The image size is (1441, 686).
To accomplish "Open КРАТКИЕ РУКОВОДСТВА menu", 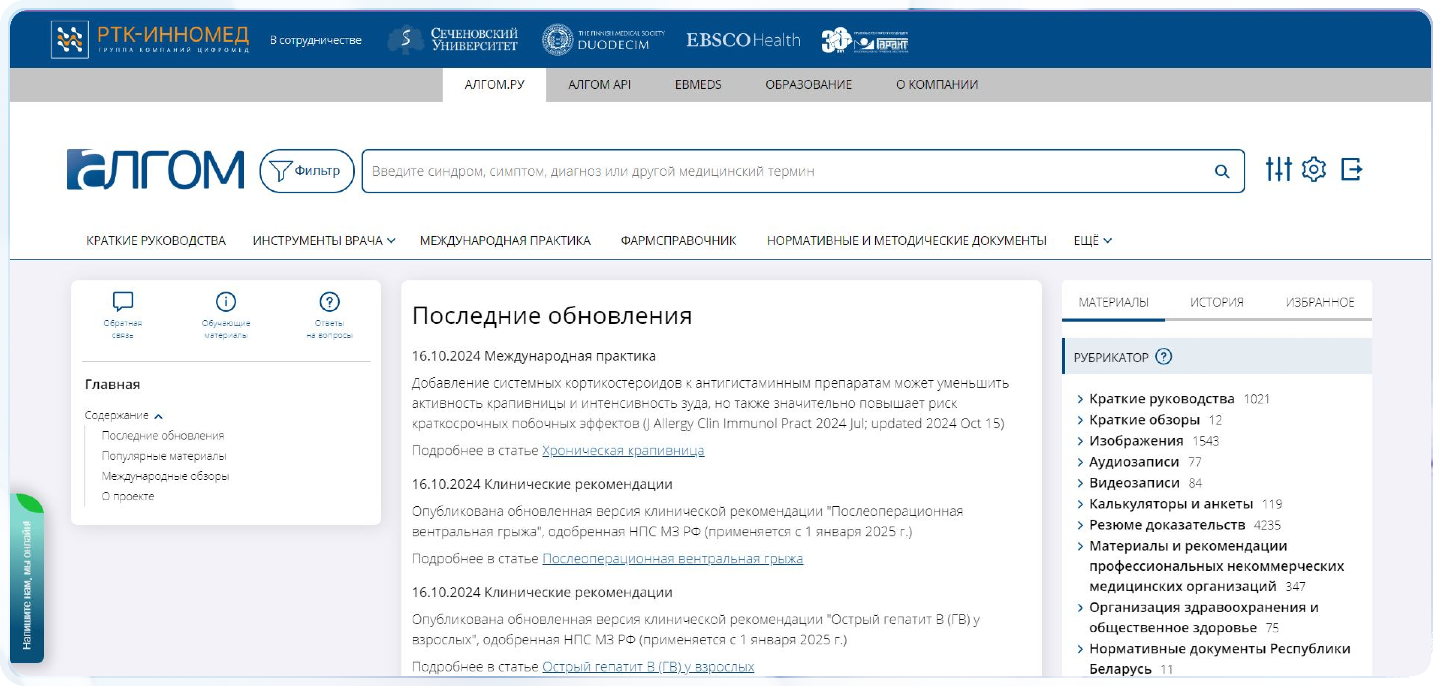I will click(156, 240).
